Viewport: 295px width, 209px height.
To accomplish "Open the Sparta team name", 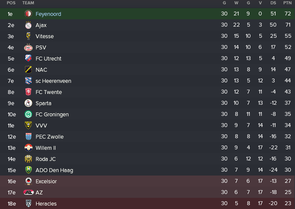I will (x=43, y=103).
